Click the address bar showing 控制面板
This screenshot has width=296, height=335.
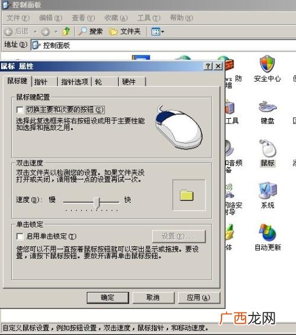tap(163, 45)
